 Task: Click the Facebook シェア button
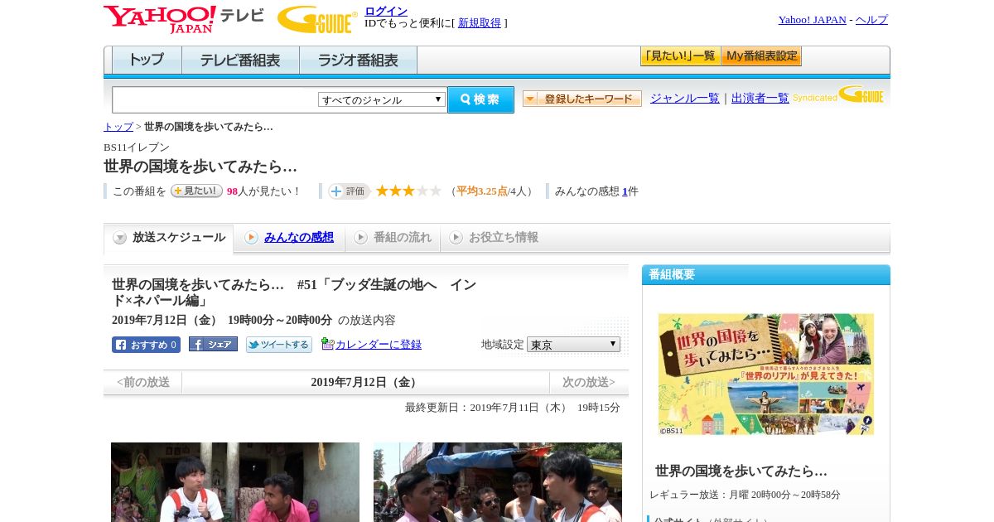[213, 344]
